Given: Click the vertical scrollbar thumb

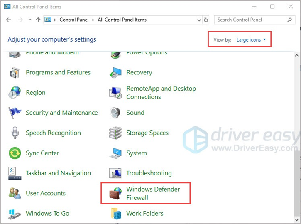Looking at the screenshot, I should 296,183.
